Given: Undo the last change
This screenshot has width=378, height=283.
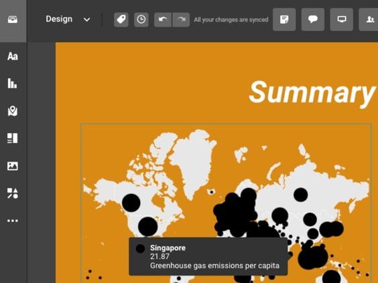Looking at the screenshot, I should click(163, 19).
